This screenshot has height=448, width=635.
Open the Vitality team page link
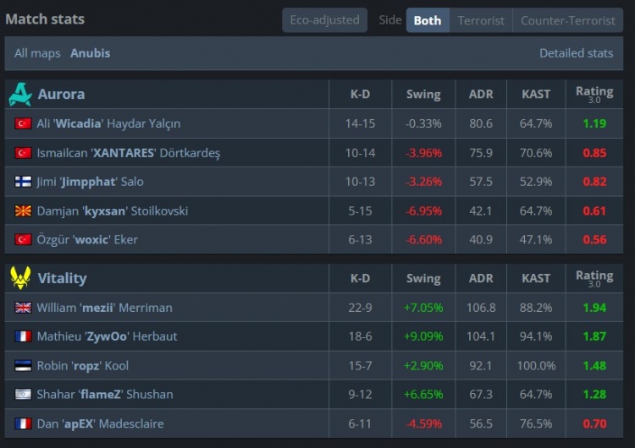[x=62, y=278]
